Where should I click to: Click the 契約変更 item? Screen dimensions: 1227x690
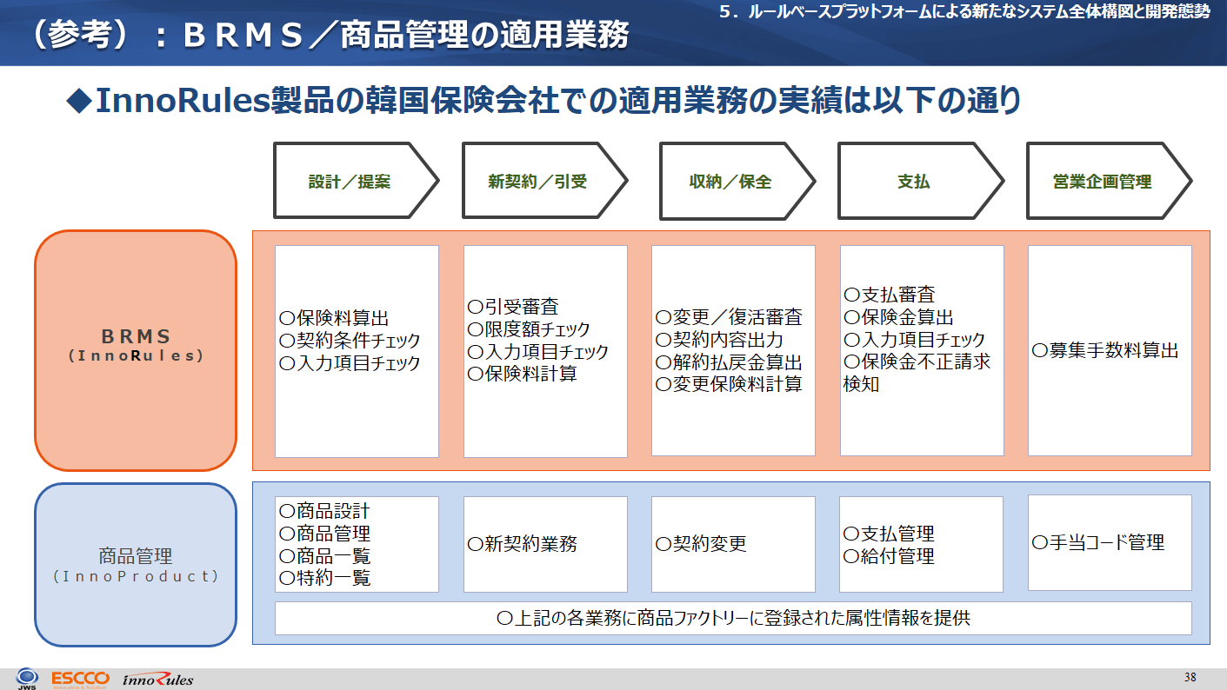click(x=701, y=545)
